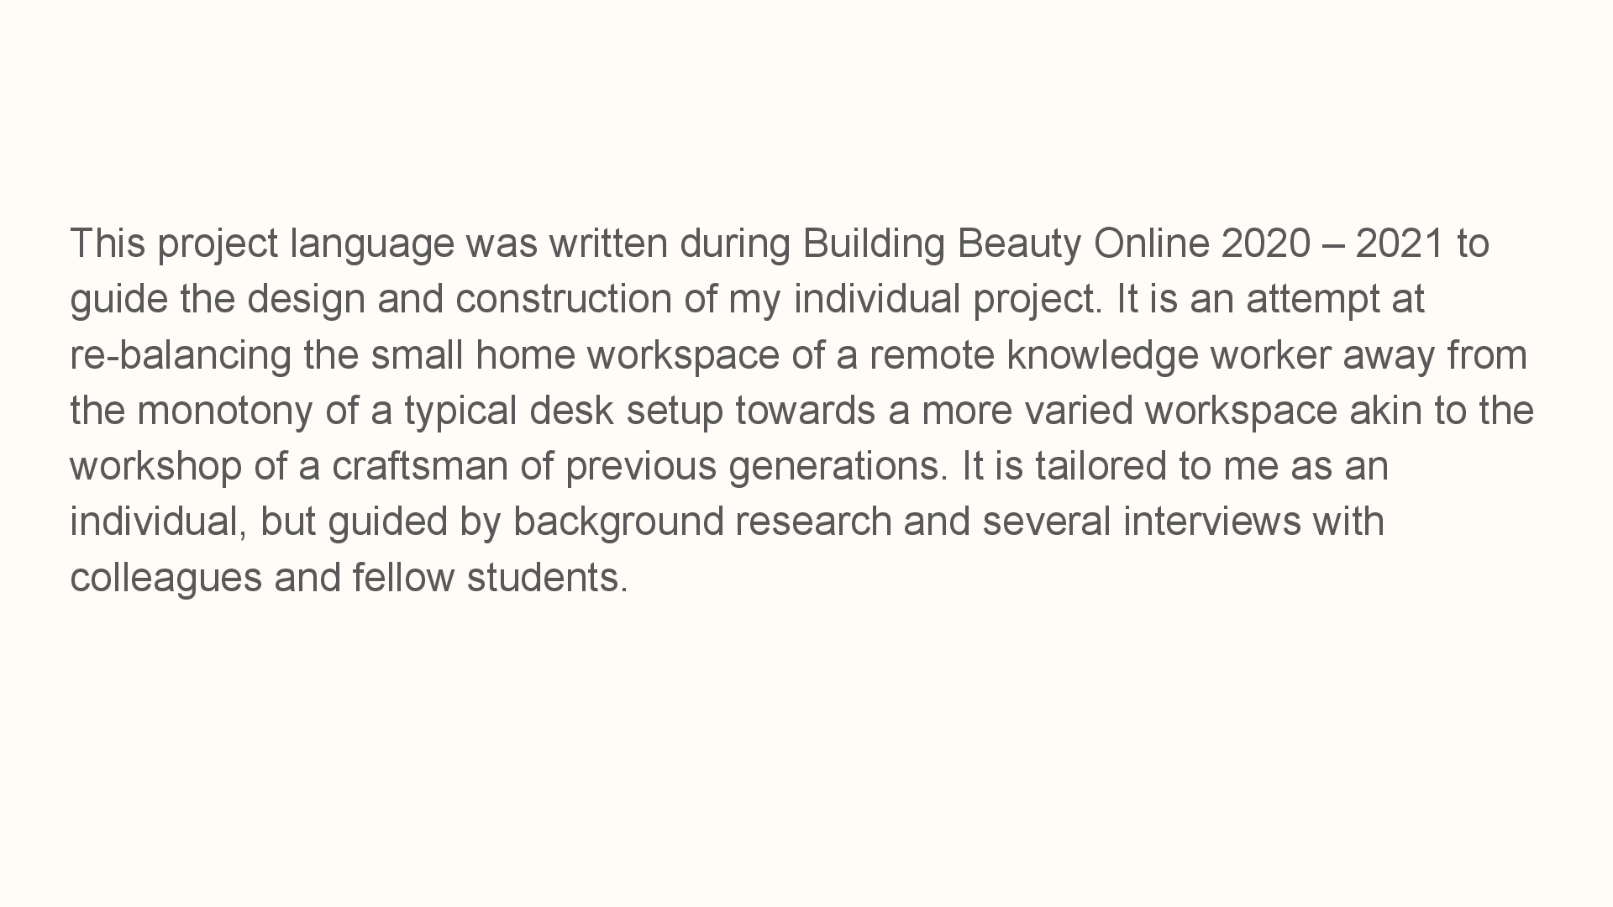Click the words "Building Beauty Online"
The width and height of the screenshot is (1613, 907).
1006,244
